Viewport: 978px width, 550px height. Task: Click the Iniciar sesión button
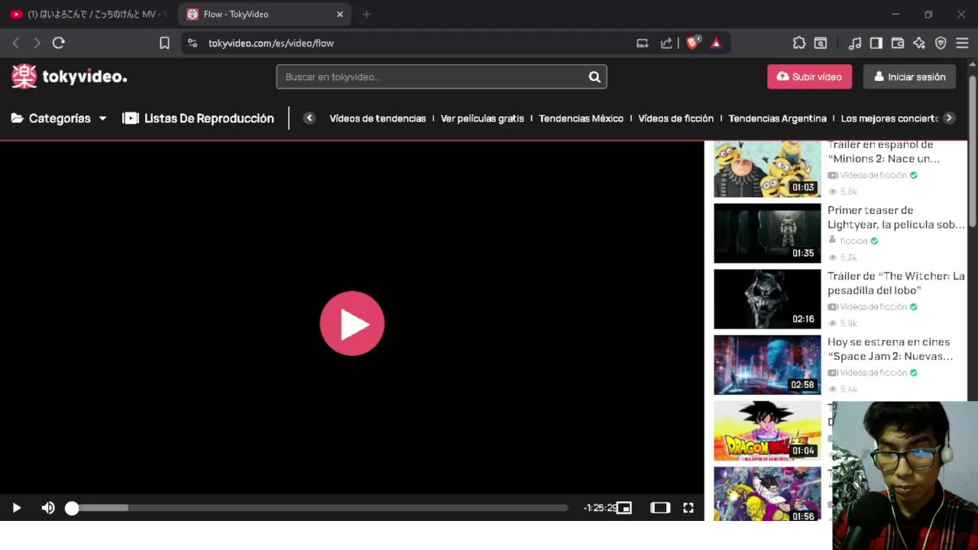pyautogui.click(x=909, y=76)
